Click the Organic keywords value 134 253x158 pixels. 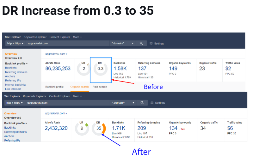(173, 128)
